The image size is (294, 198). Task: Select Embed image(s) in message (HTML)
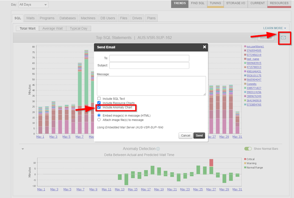[99, 115]
